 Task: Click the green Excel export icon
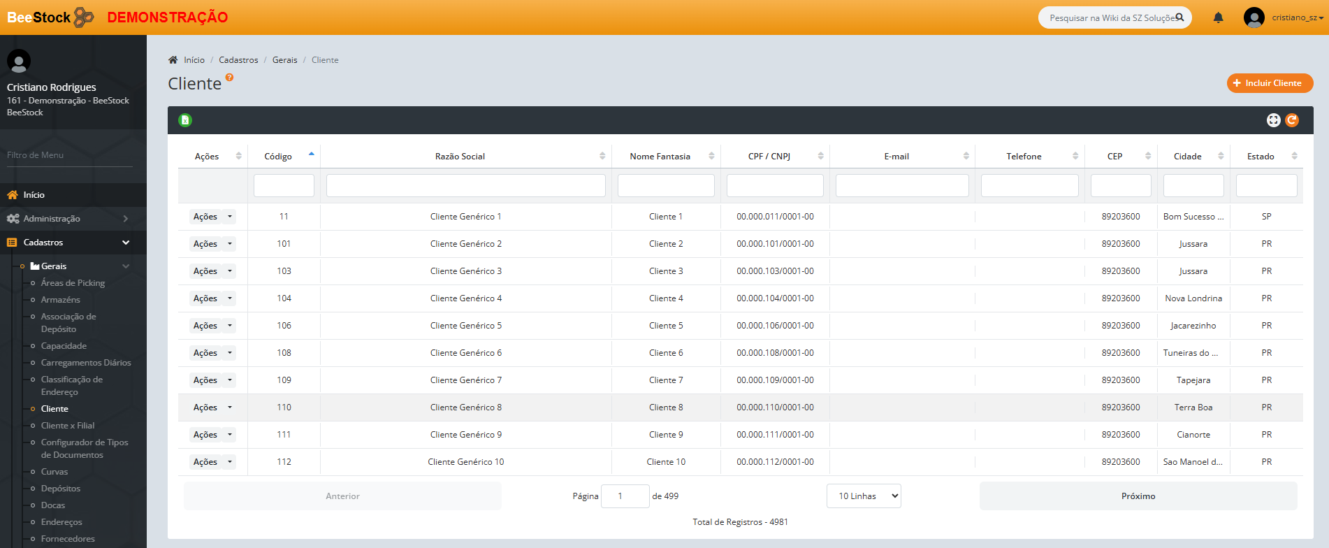pyautogui.click(x=185, y=120)
